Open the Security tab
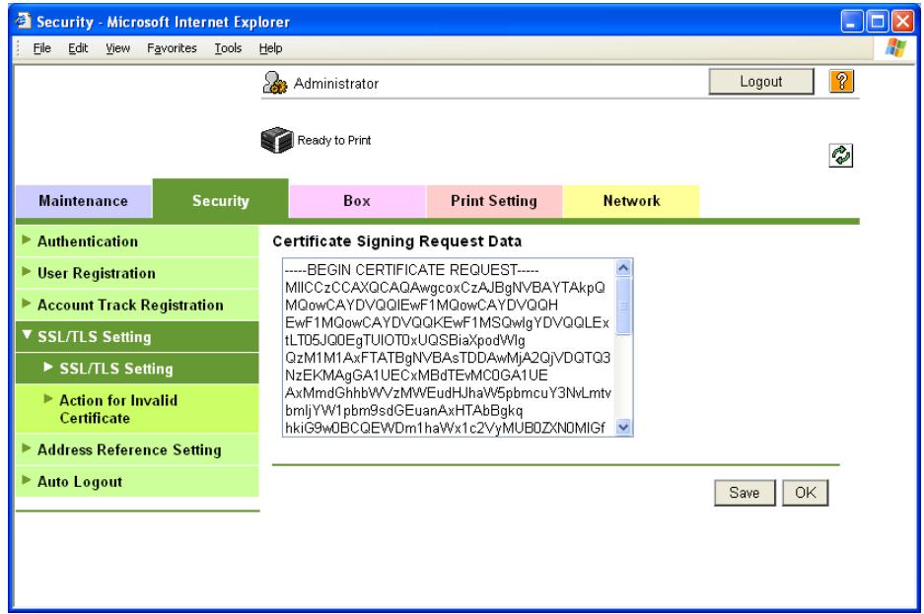The width and height of the screenshot is (924, 614). [x=220, y=200]
